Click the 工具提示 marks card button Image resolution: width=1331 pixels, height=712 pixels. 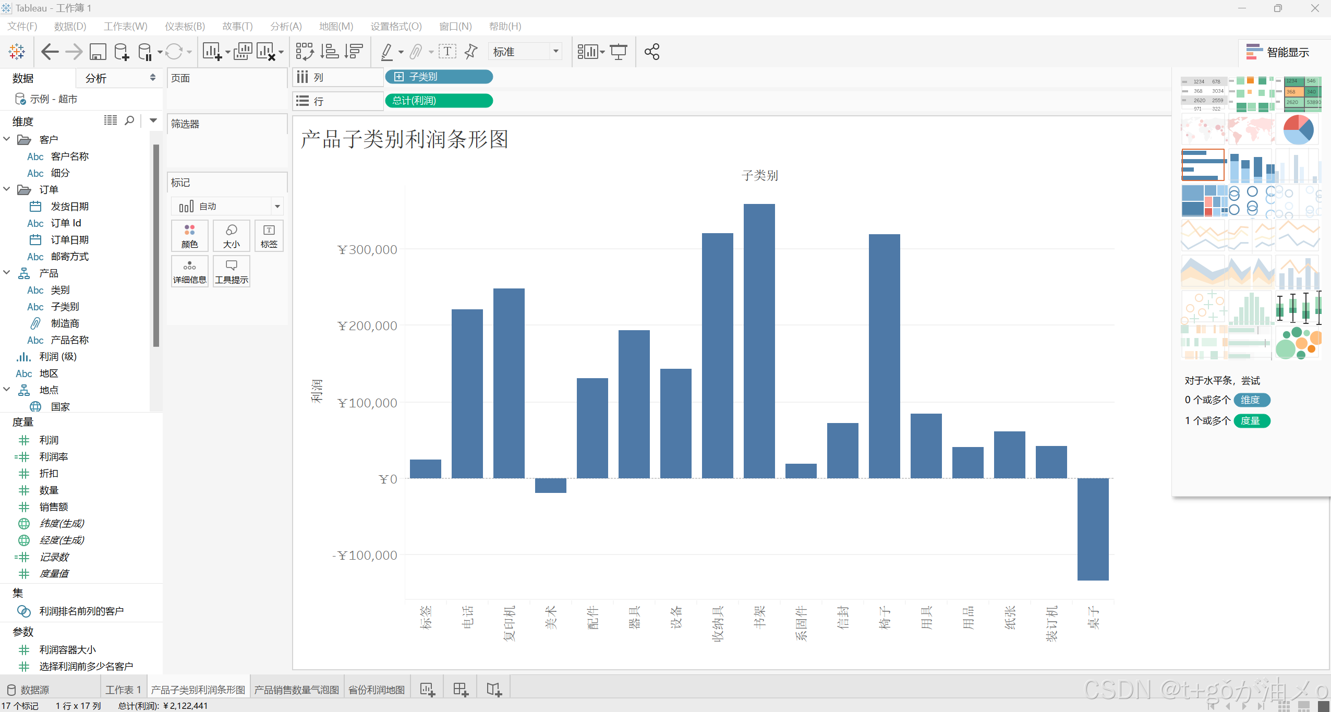click(x=232, y=271)
